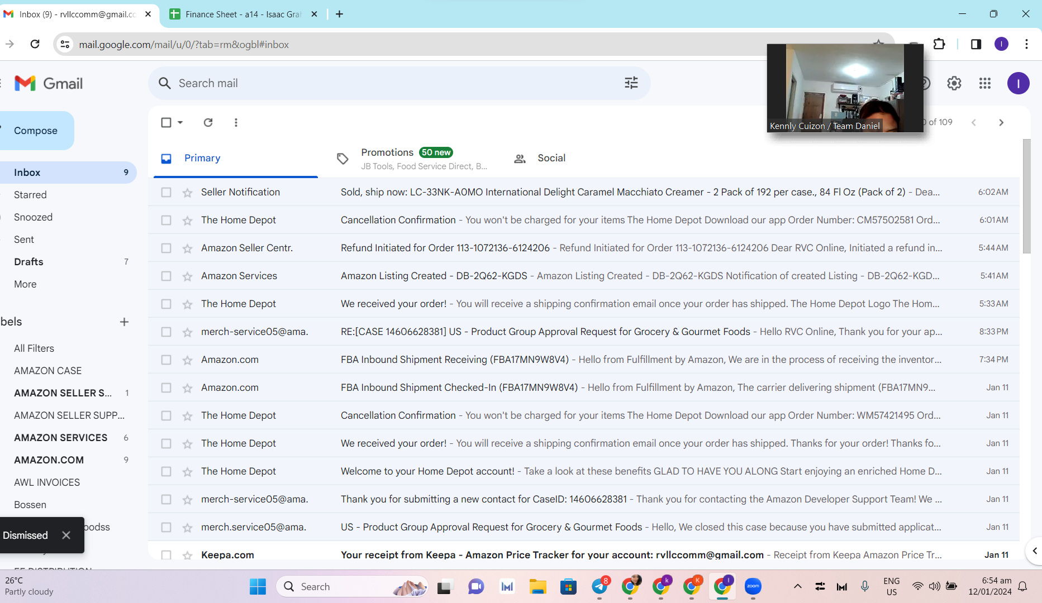Select the Keepa.com receipt checkbox

[166, 555]
